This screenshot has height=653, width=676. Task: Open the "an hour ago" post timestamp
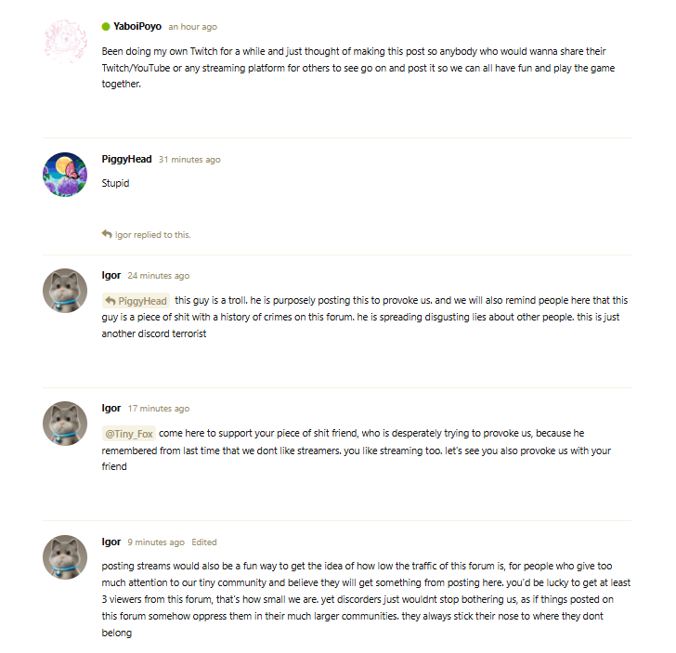[192, 27]
